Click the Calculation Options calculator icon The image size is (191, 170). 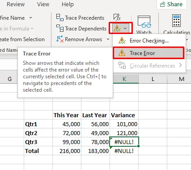[x=176, y=21]
